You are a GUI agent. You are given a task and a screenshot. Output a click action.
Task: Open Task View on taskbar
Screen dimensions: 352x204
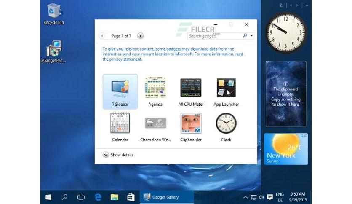[x=81, y=197]
